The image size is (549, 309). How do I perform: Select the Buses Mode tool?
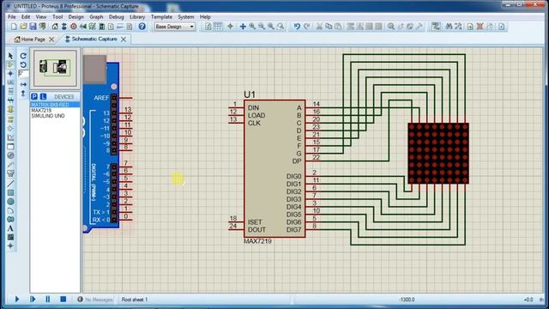[10, 101]
